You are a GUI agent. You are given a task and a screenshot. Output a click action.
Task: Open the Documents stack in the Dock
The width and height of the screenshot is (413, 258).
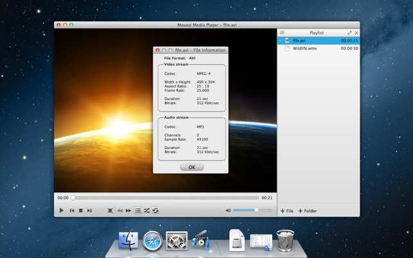pyautogui.click(x=237, y=240)
